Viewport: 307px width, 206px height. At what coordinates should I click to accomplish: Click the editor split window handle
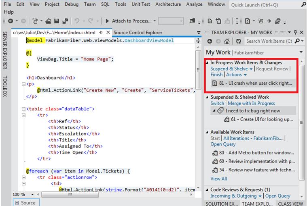198,41
